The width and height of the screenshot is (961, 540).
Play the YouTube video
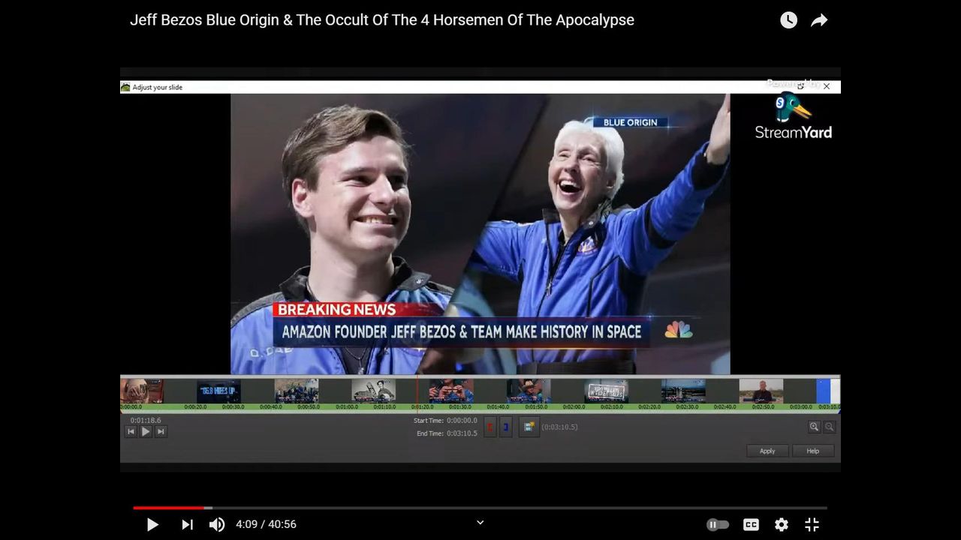[152, 524]
